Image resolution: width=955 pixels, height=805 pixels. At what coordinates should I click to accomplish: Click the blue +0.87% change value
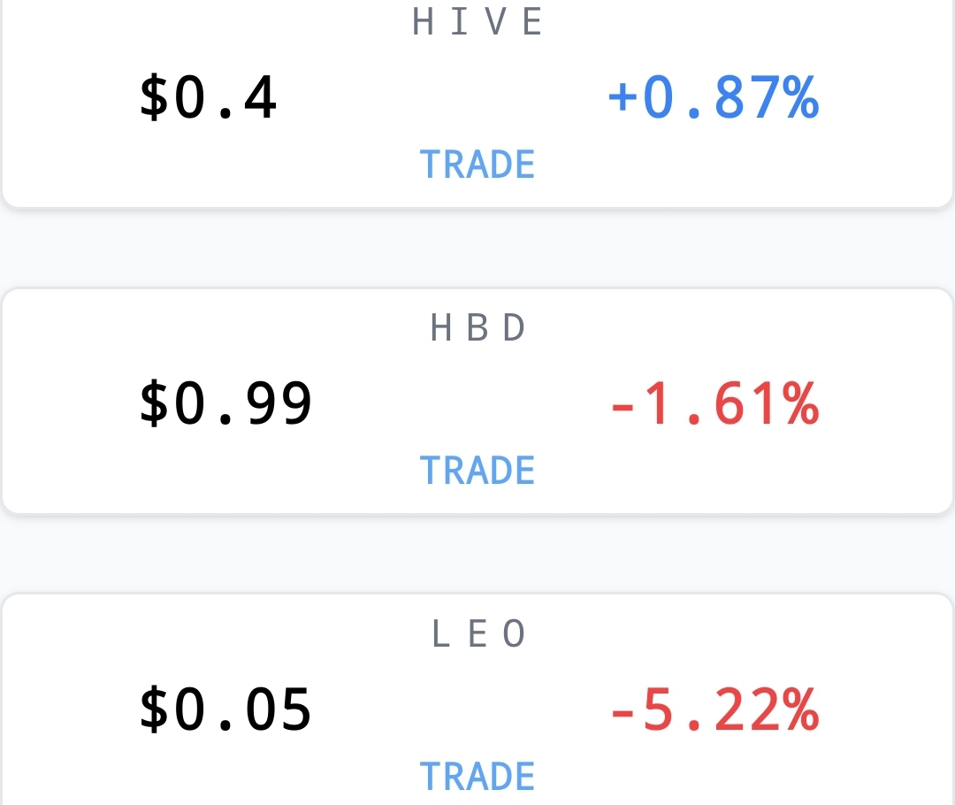tap(714, 97)
